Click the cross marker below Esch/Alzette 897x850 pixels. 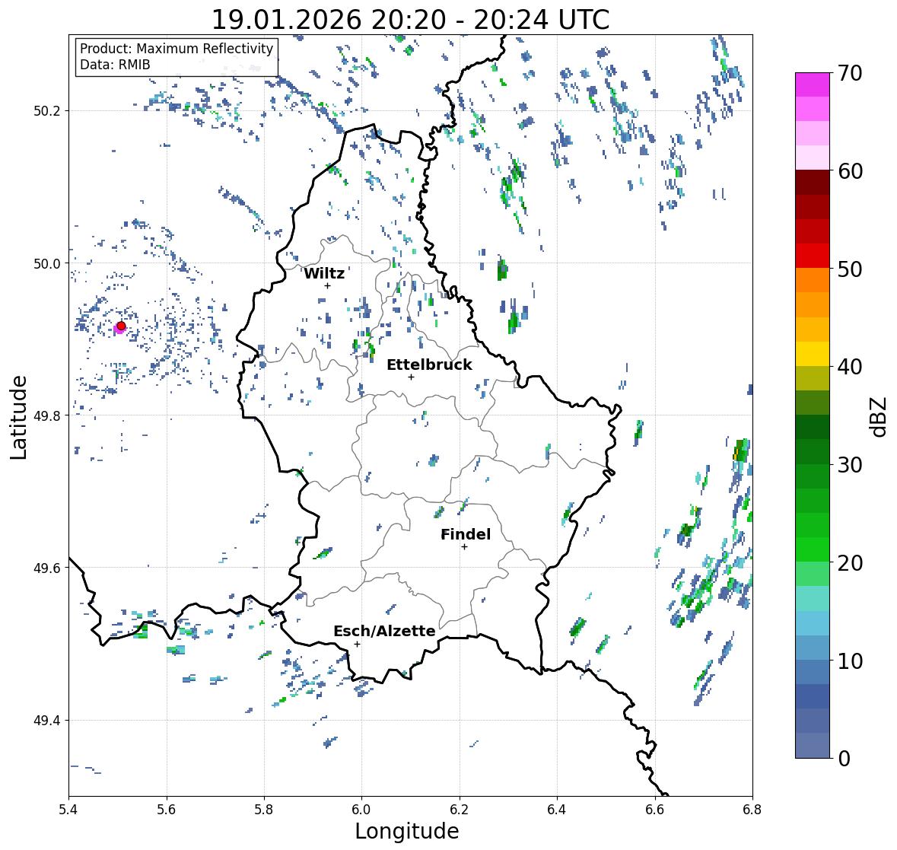[358, 644]
